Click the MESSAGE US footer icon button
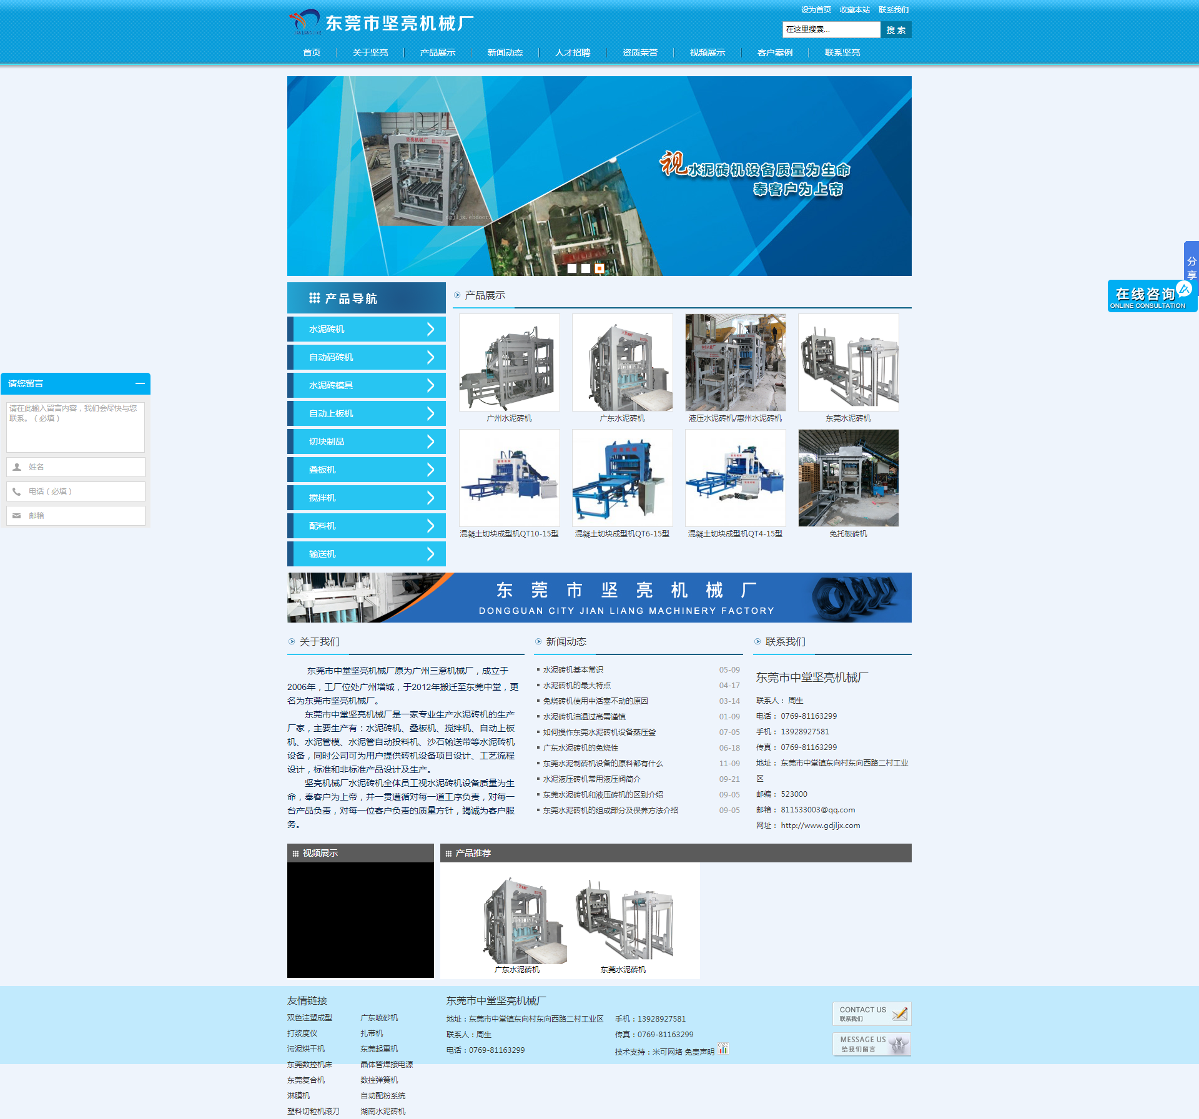 coord(871,1043)
